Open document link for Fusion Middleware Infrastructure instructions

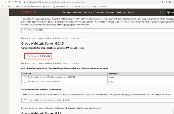(97, 108)
